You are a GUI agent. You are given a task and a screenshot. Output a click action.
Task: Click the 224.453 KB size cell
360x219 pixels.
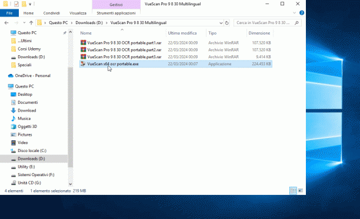pyautogui.click(x=261, y=64)
